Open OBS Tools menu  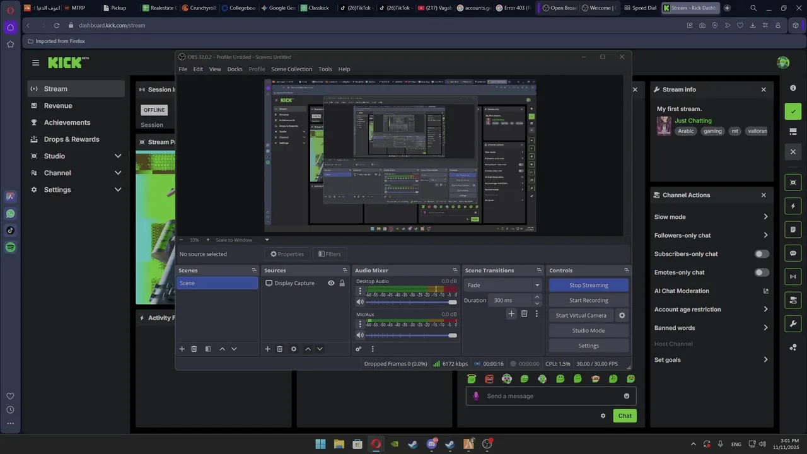point(325,69)
